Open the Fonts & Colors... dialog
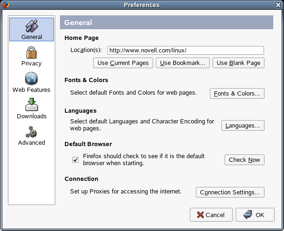This screenshot has width=284, height=231. tap(237, 93)
